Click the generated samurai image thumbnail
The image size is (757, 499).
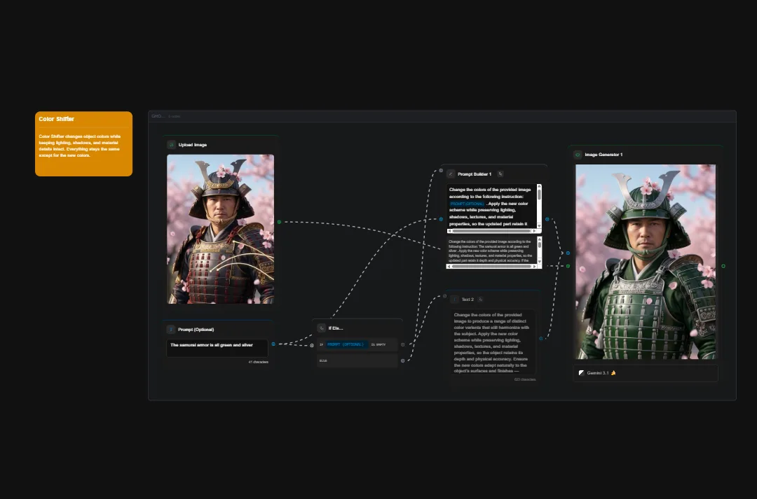pyautogui.click(x=645, y=262)
